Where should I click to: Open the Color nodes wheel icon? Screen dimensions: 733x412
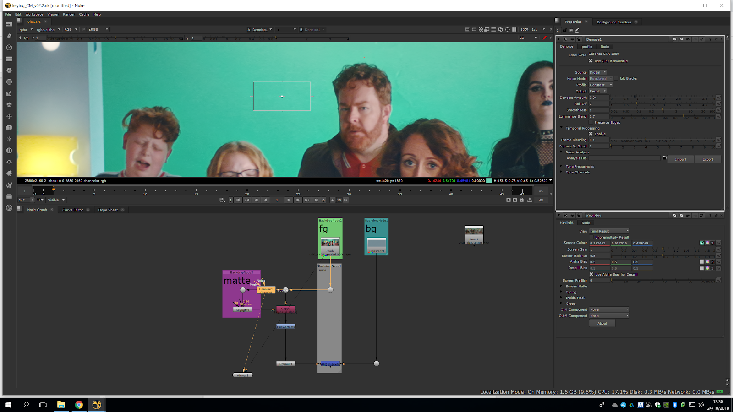pos(9,70)
